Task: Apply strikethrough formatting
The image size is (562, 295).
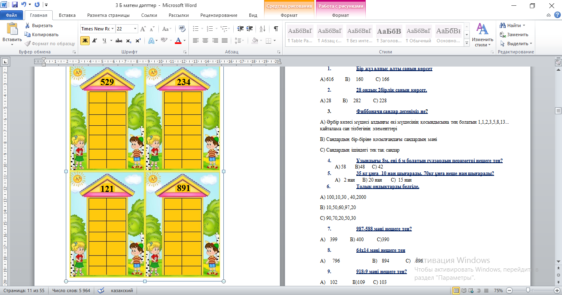Action: click(119, 41)
